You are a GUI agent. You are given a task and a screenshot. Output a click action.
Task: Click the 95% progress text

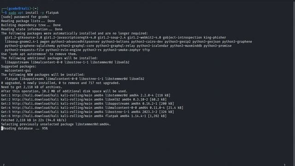tap(45, 128)
